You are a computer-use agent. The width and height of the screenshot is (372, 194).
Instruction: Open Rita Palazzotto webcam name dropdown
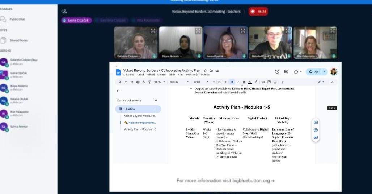307,56
